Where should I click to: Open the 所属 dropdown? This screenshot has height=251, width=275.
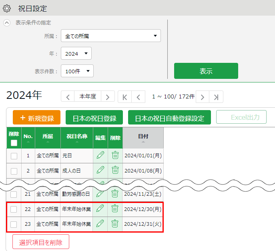pyautogui.click(x=111, y=36)
